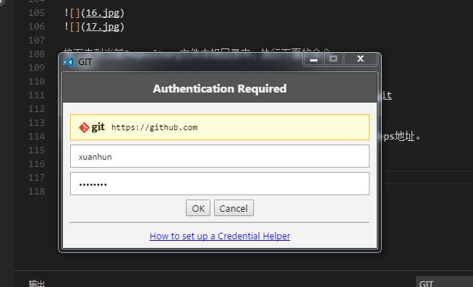The width and height of the screenshot is (473, 287).
Task: Click the GIT title text of dialog
Action: tap(85, 62)
